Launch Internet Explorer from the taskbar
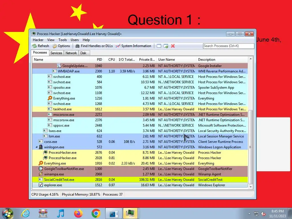 tap(25, 213)
